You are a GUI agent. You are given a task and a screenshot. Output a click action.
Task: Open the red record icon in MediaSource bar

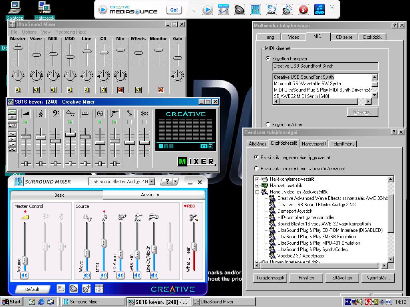click(x=303, y=10)
